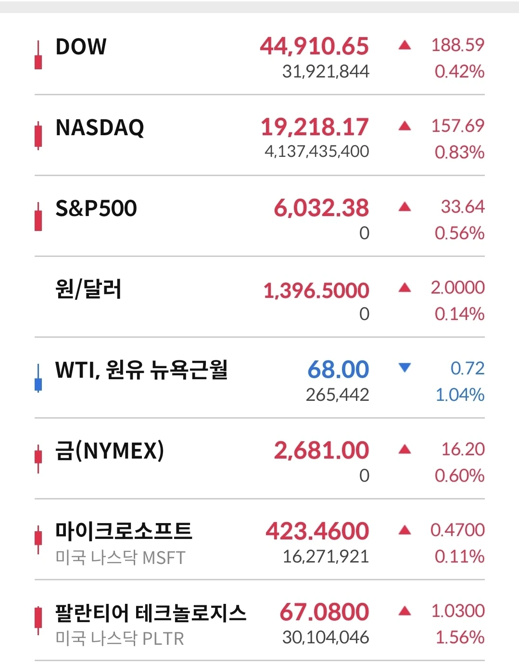Tap the WTI blue down-arrow indicator
Image resolution: width=519 pixels, height=665 pixels.
coord(405,368)
